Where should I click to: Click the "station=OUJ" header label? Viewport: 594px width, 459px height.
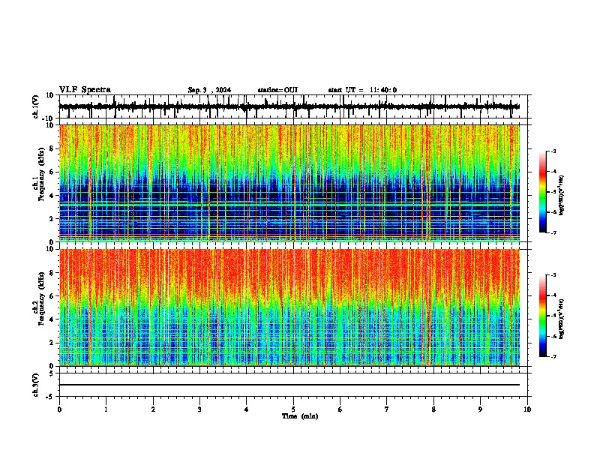tap(277, 90)
